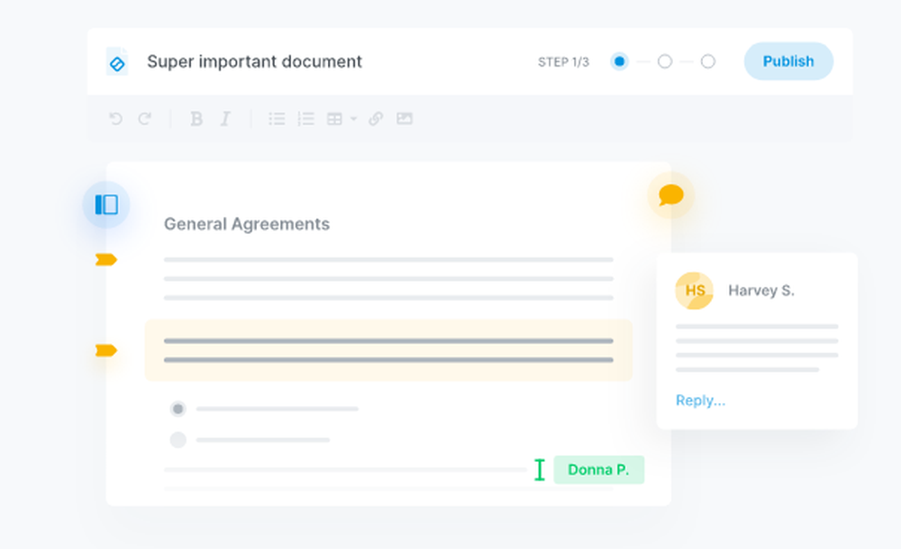Expand the table options dropdown arrow

[353, 118]
